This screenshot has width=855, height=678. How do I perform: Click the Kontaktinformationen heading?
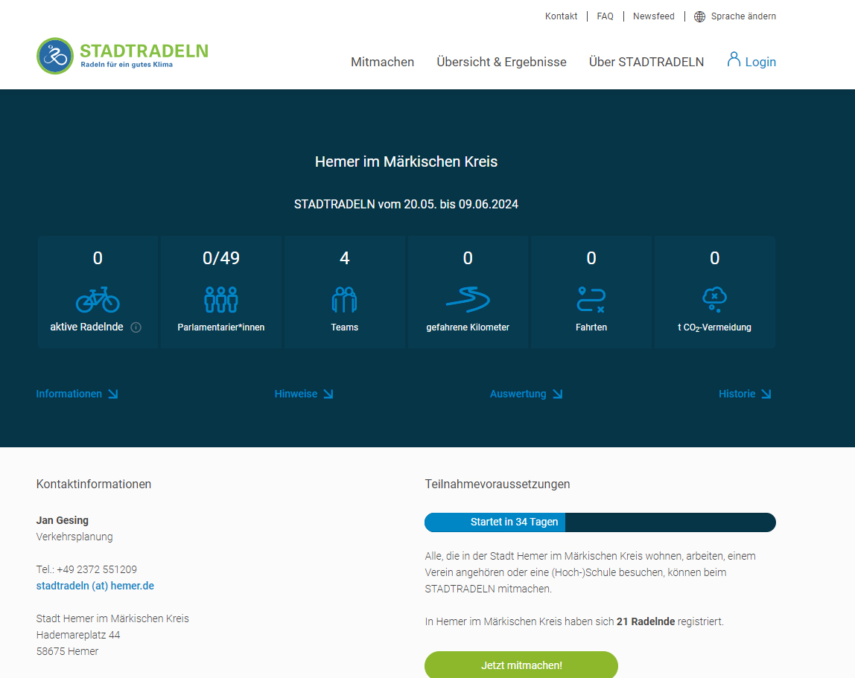click(x=94, y=484)
